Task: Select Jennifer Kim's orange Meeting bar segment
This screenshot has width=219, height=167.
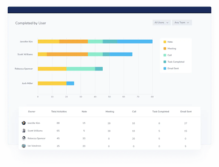Action: 74,41
